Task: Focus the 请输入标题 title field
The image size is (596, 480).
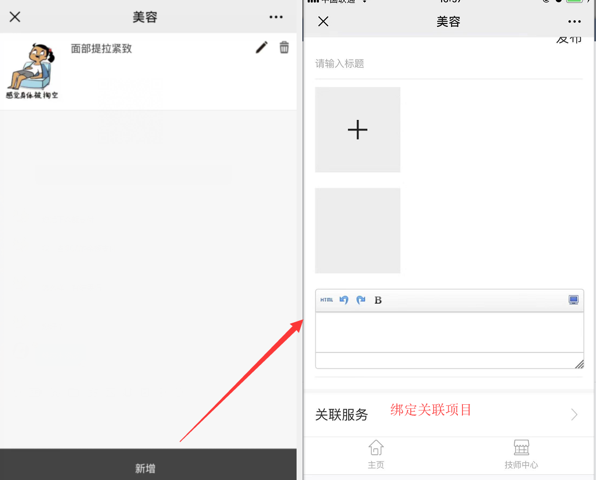Action: [x=449, y=64]
